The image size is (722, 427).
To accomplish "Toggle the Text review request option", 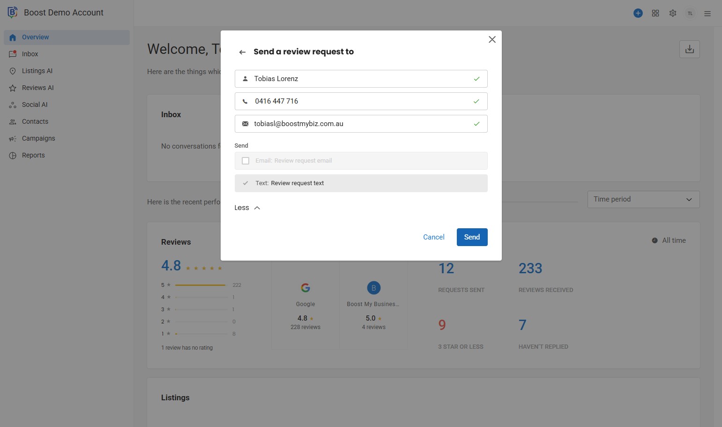I will click(x=246, y=183).
